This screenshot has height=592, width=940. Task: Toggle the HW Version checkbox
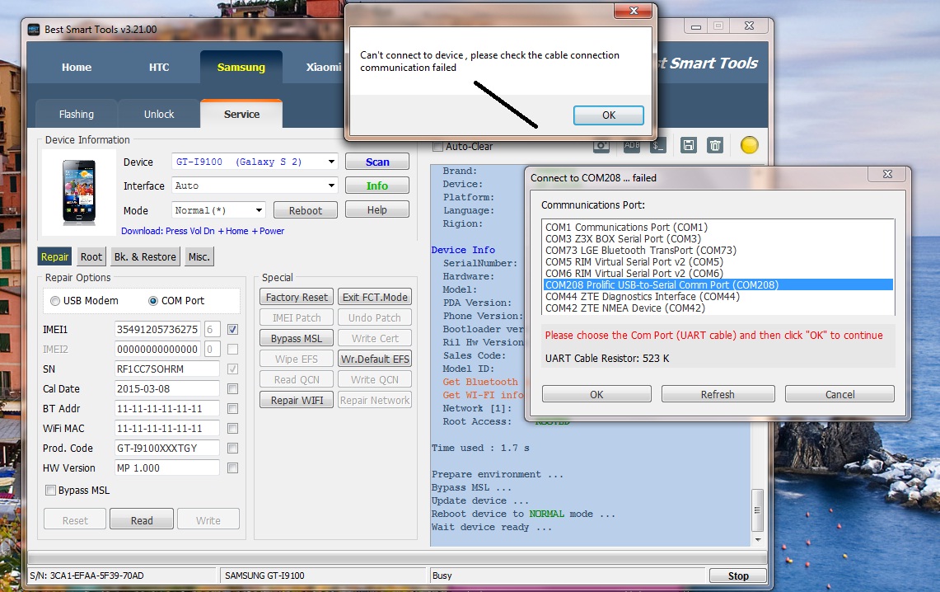[x=233, y=467]
